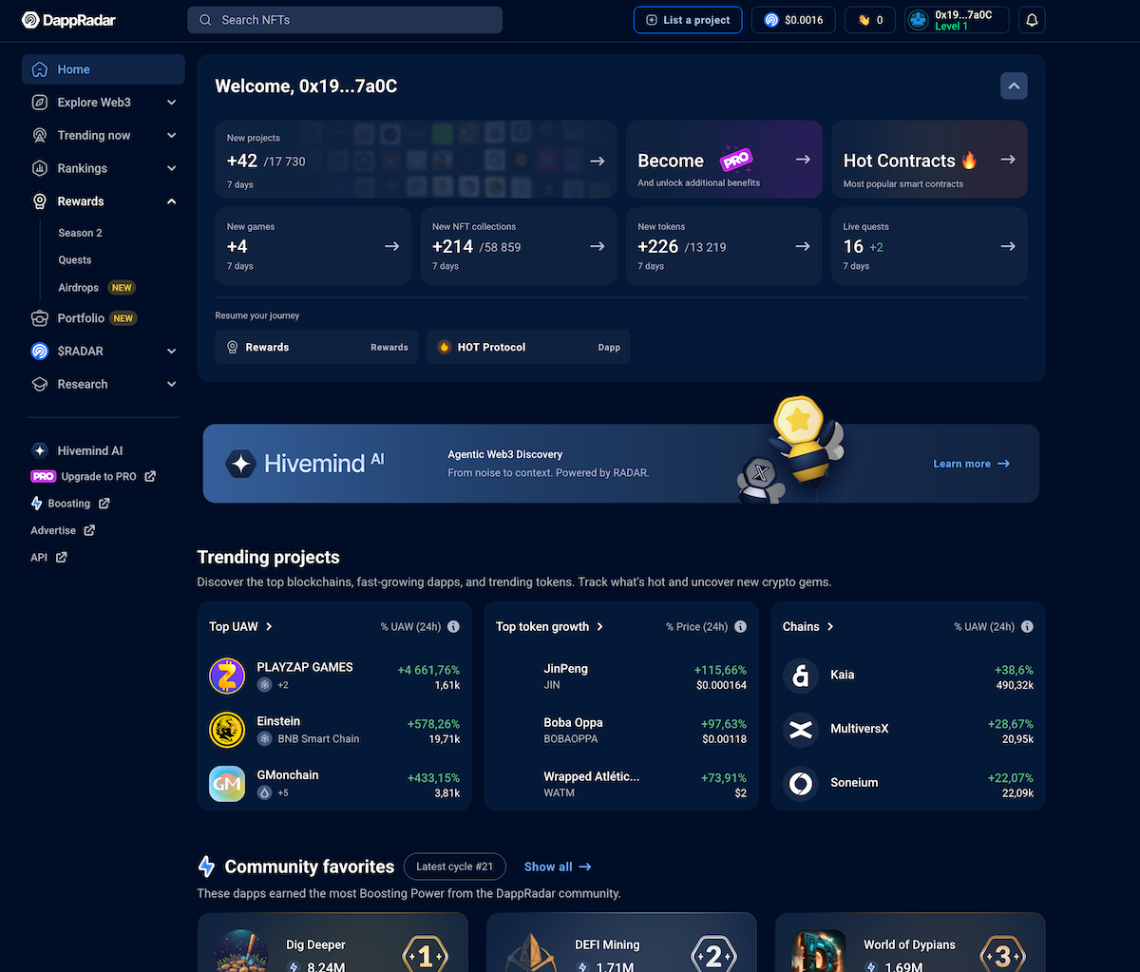The height and width of the screenshot is (972, 1140).
Task: Click the Home icon in sidebar
Action: coord(39,69)
